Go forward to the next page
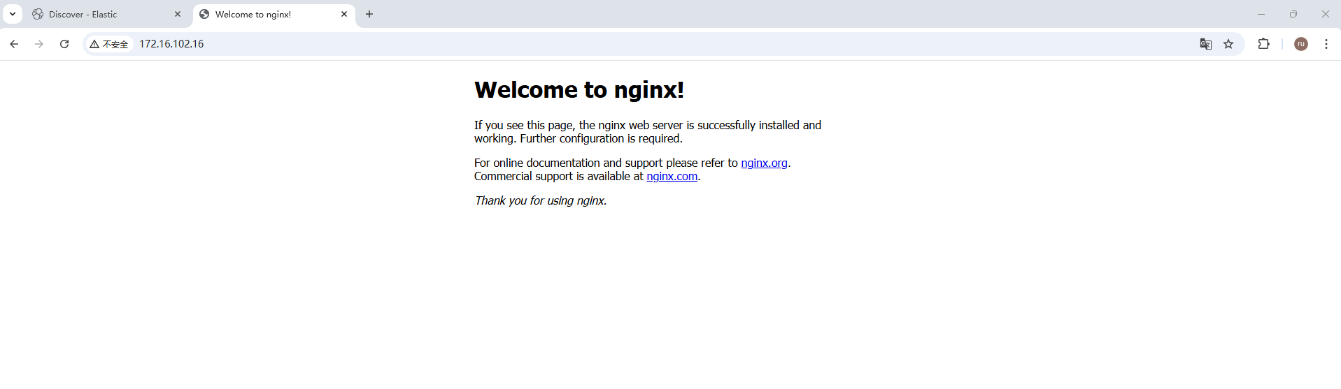This screenshot has width=1341, height=389. (x=39, y=44)
